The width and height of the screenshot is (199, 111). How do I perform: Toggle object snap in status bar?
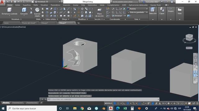(143, 103)
